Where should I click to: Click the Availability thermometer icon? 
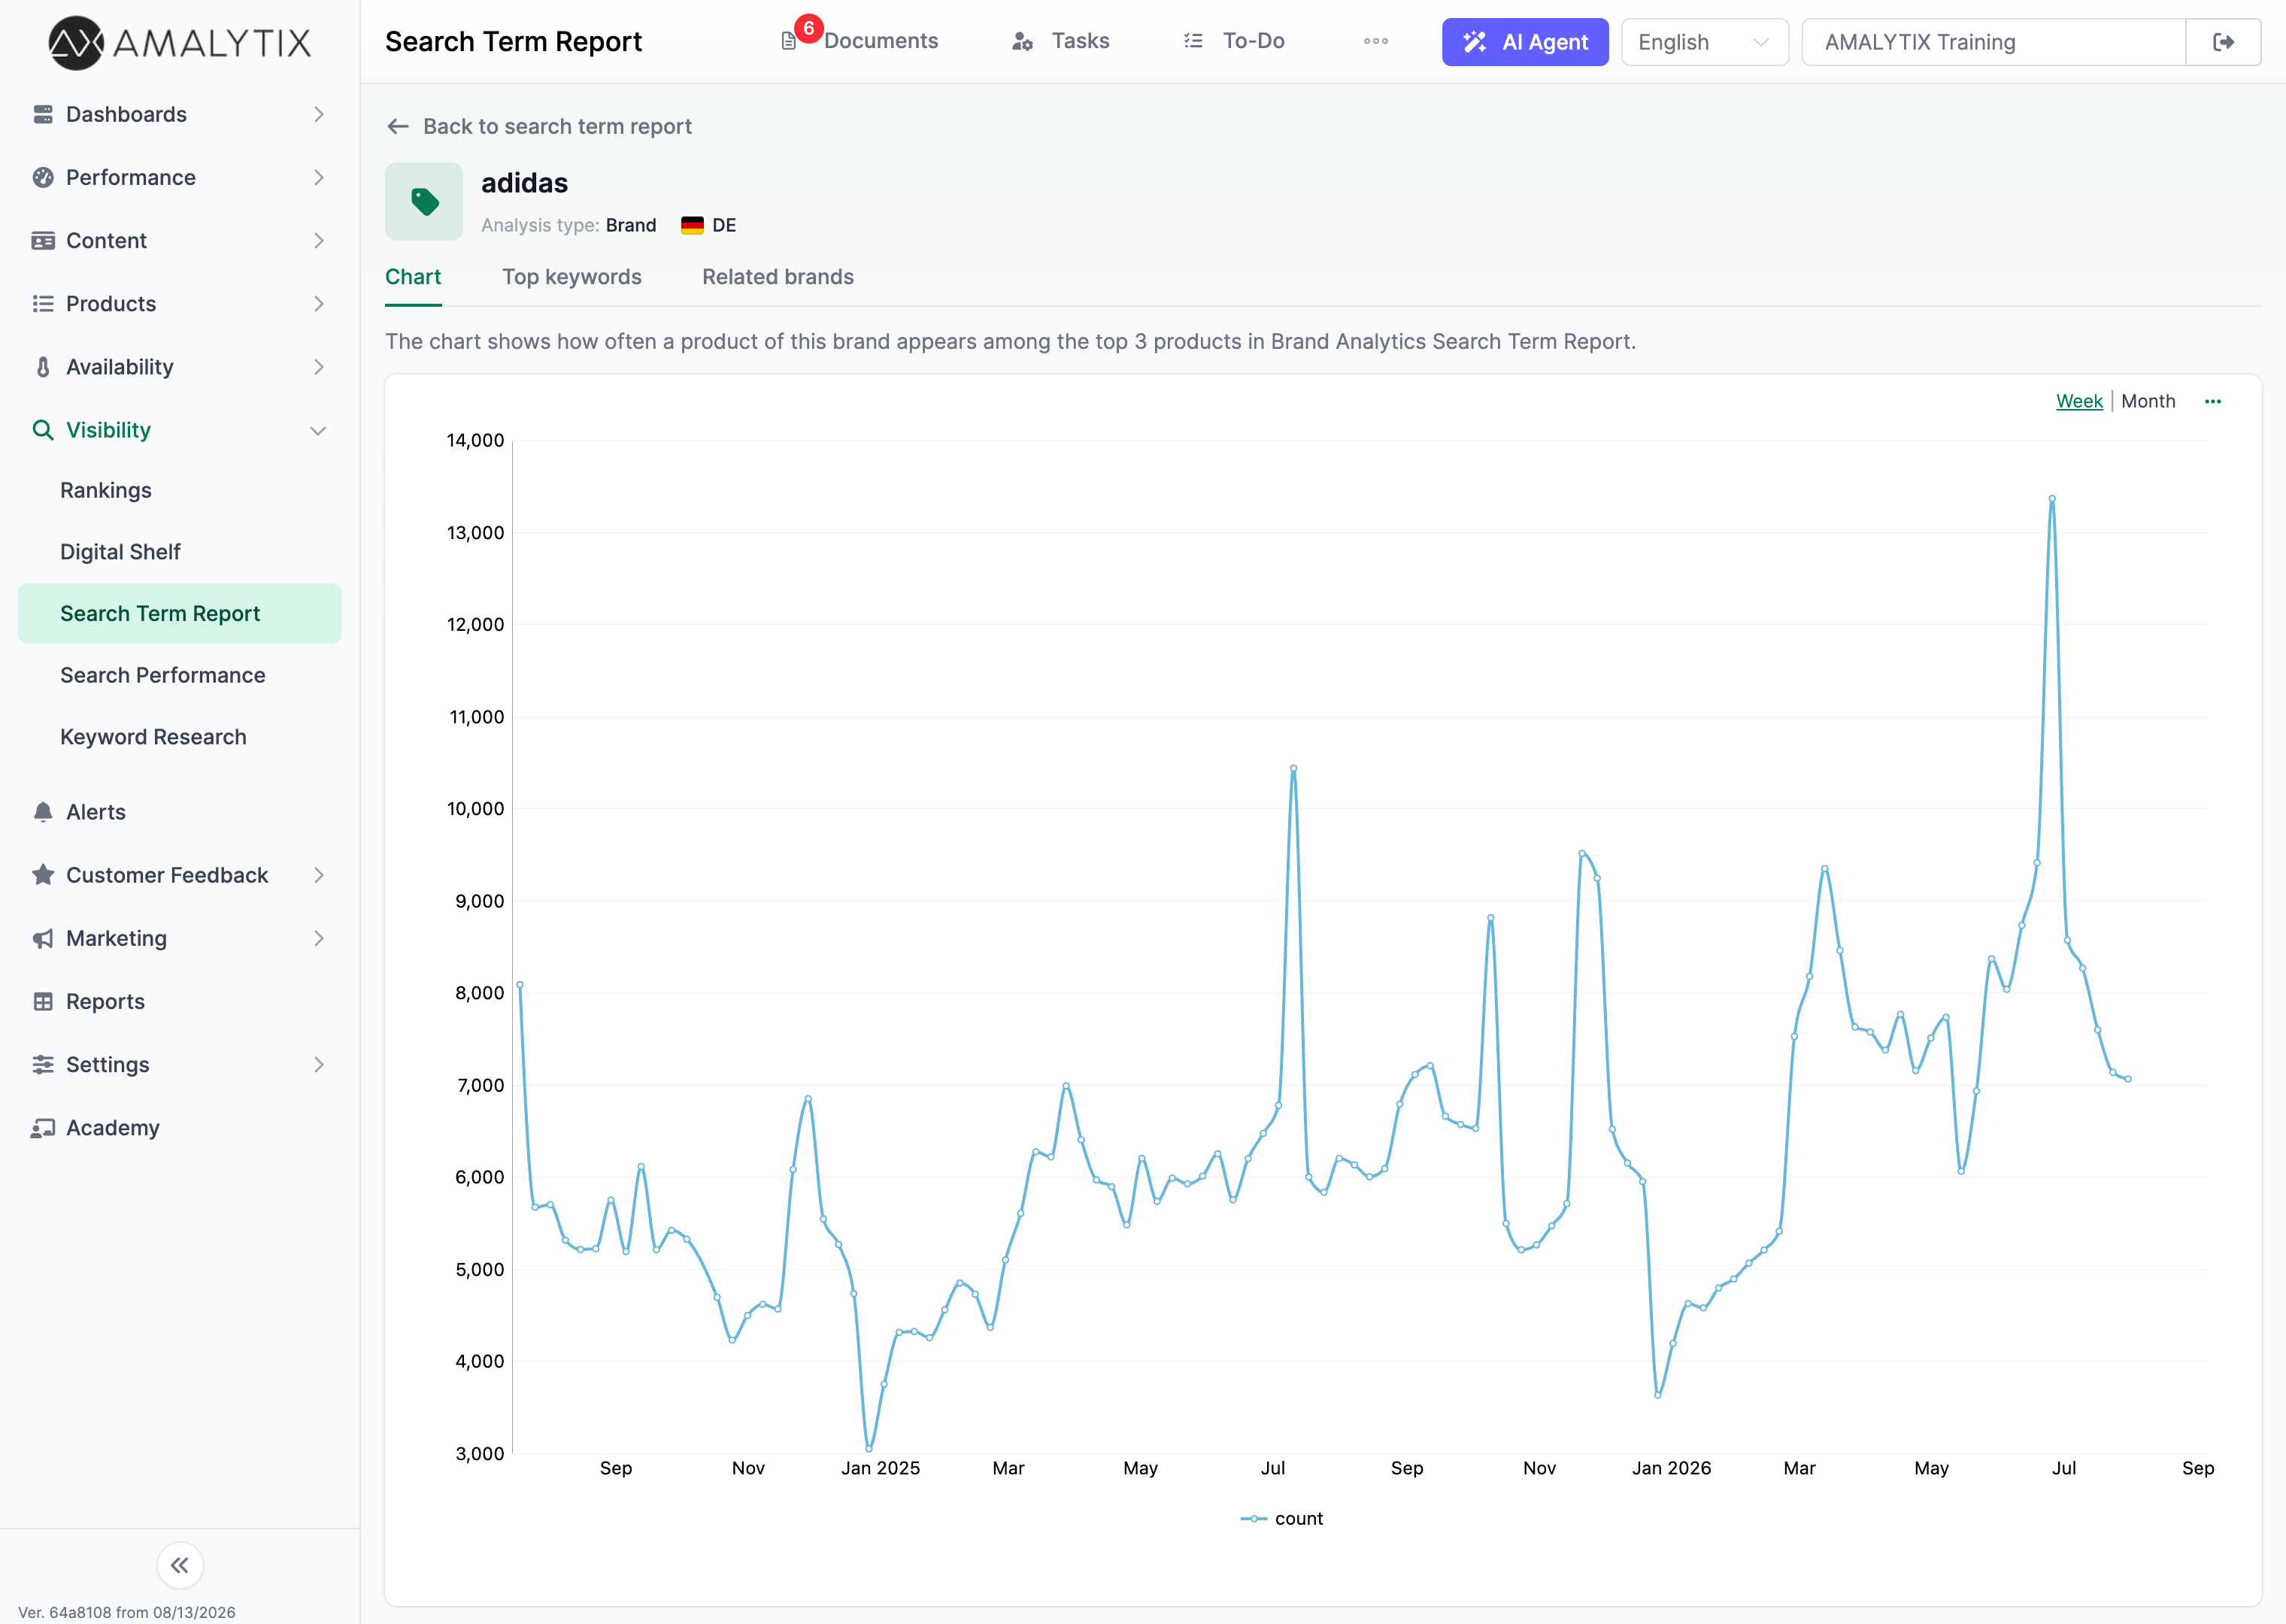click(43, 367)
